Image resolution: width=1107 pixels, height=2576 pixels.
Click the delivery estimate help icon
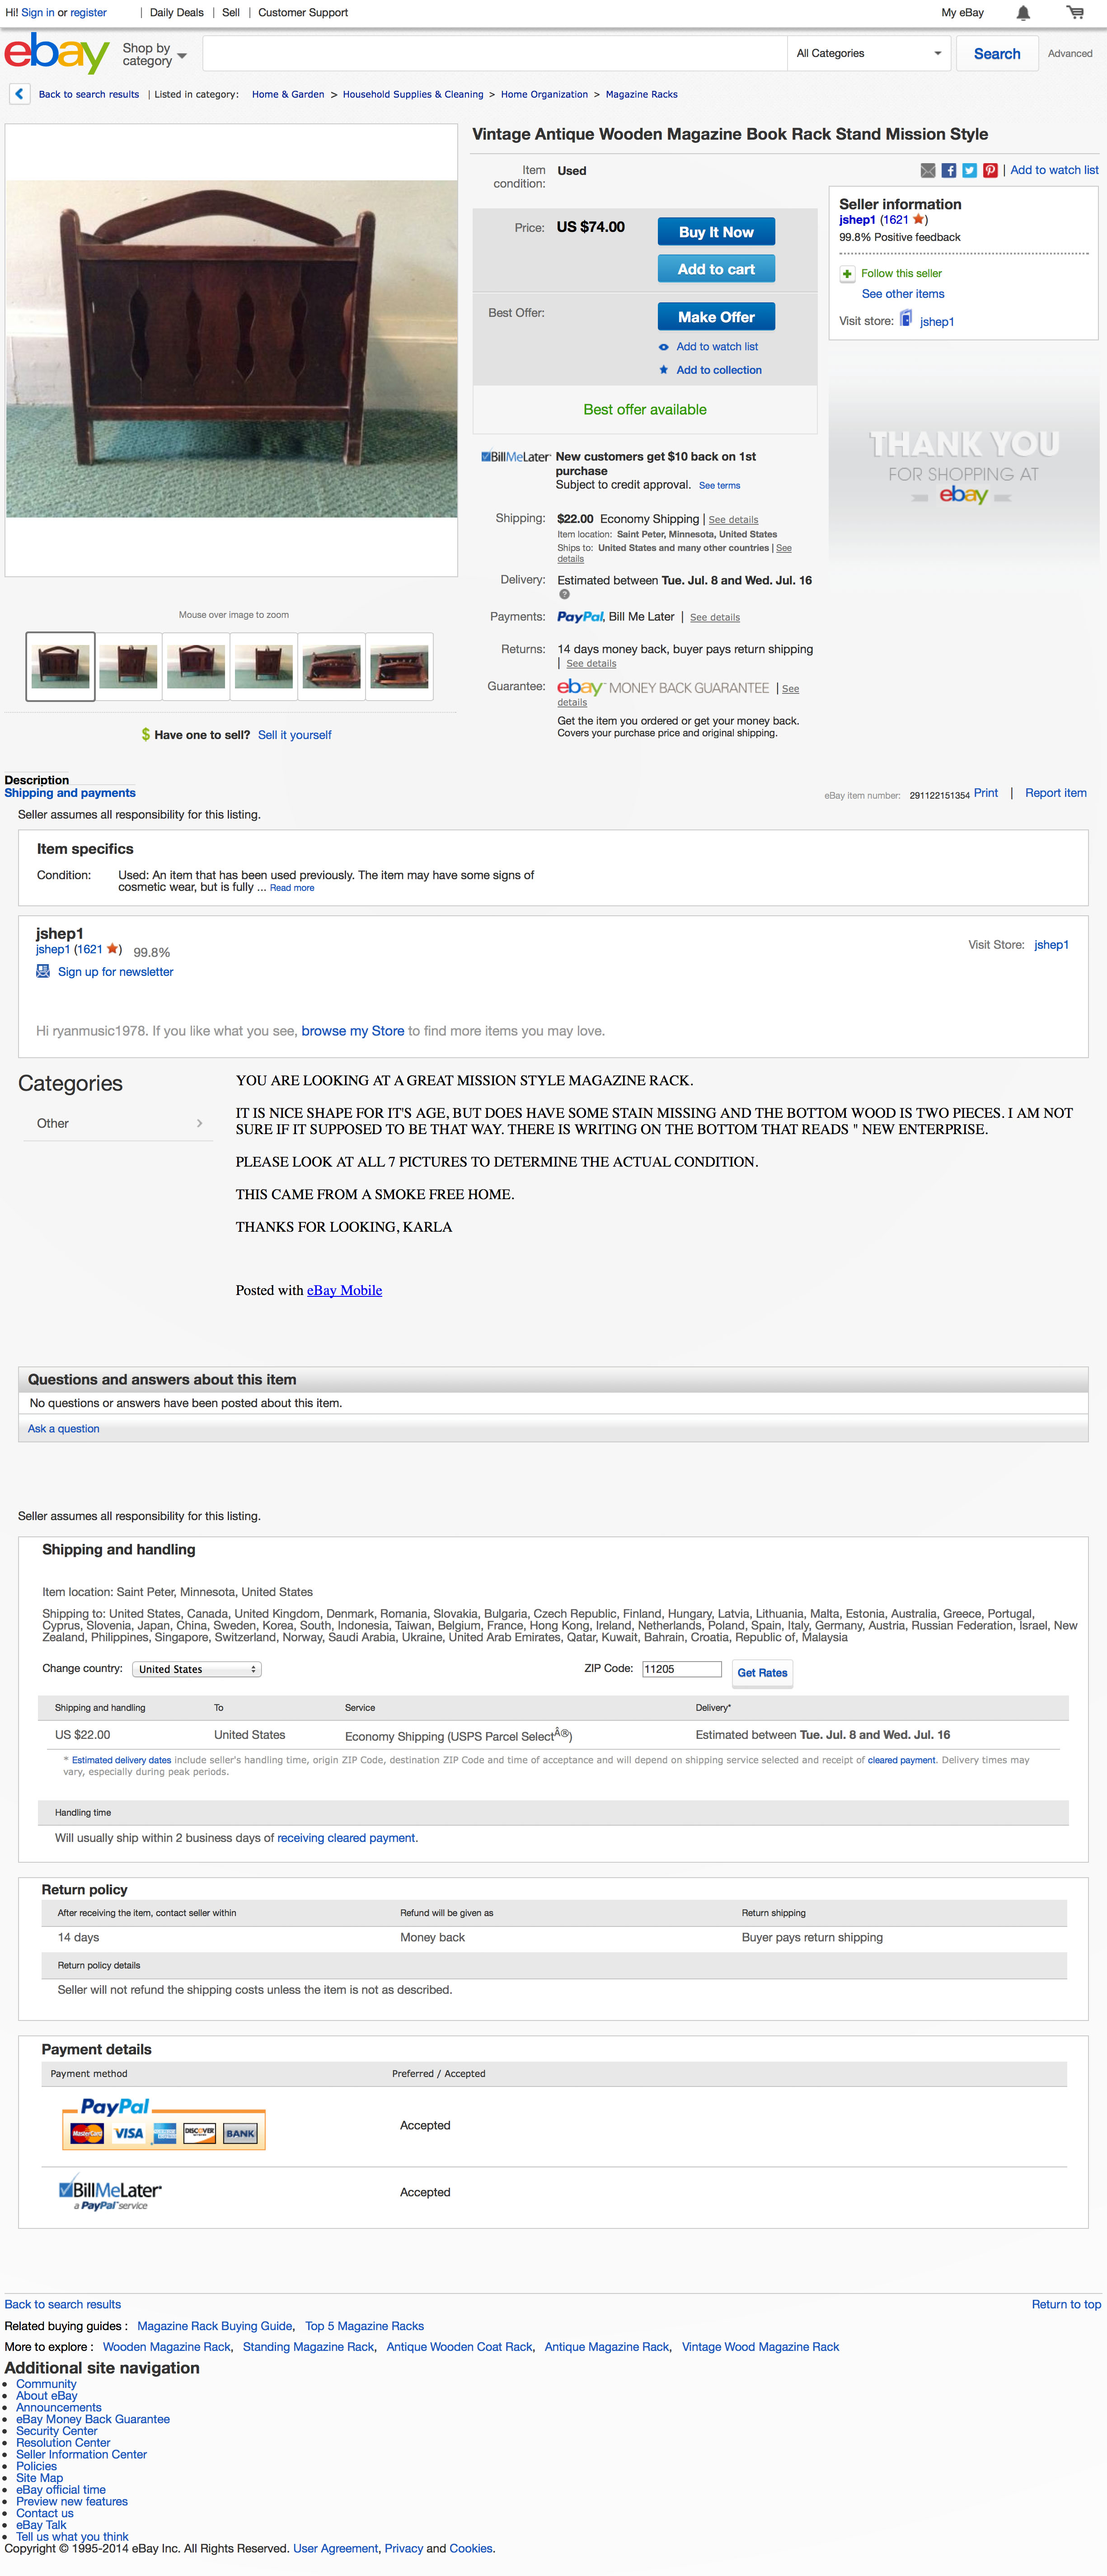pyautogui.click(x=564, y=595)
